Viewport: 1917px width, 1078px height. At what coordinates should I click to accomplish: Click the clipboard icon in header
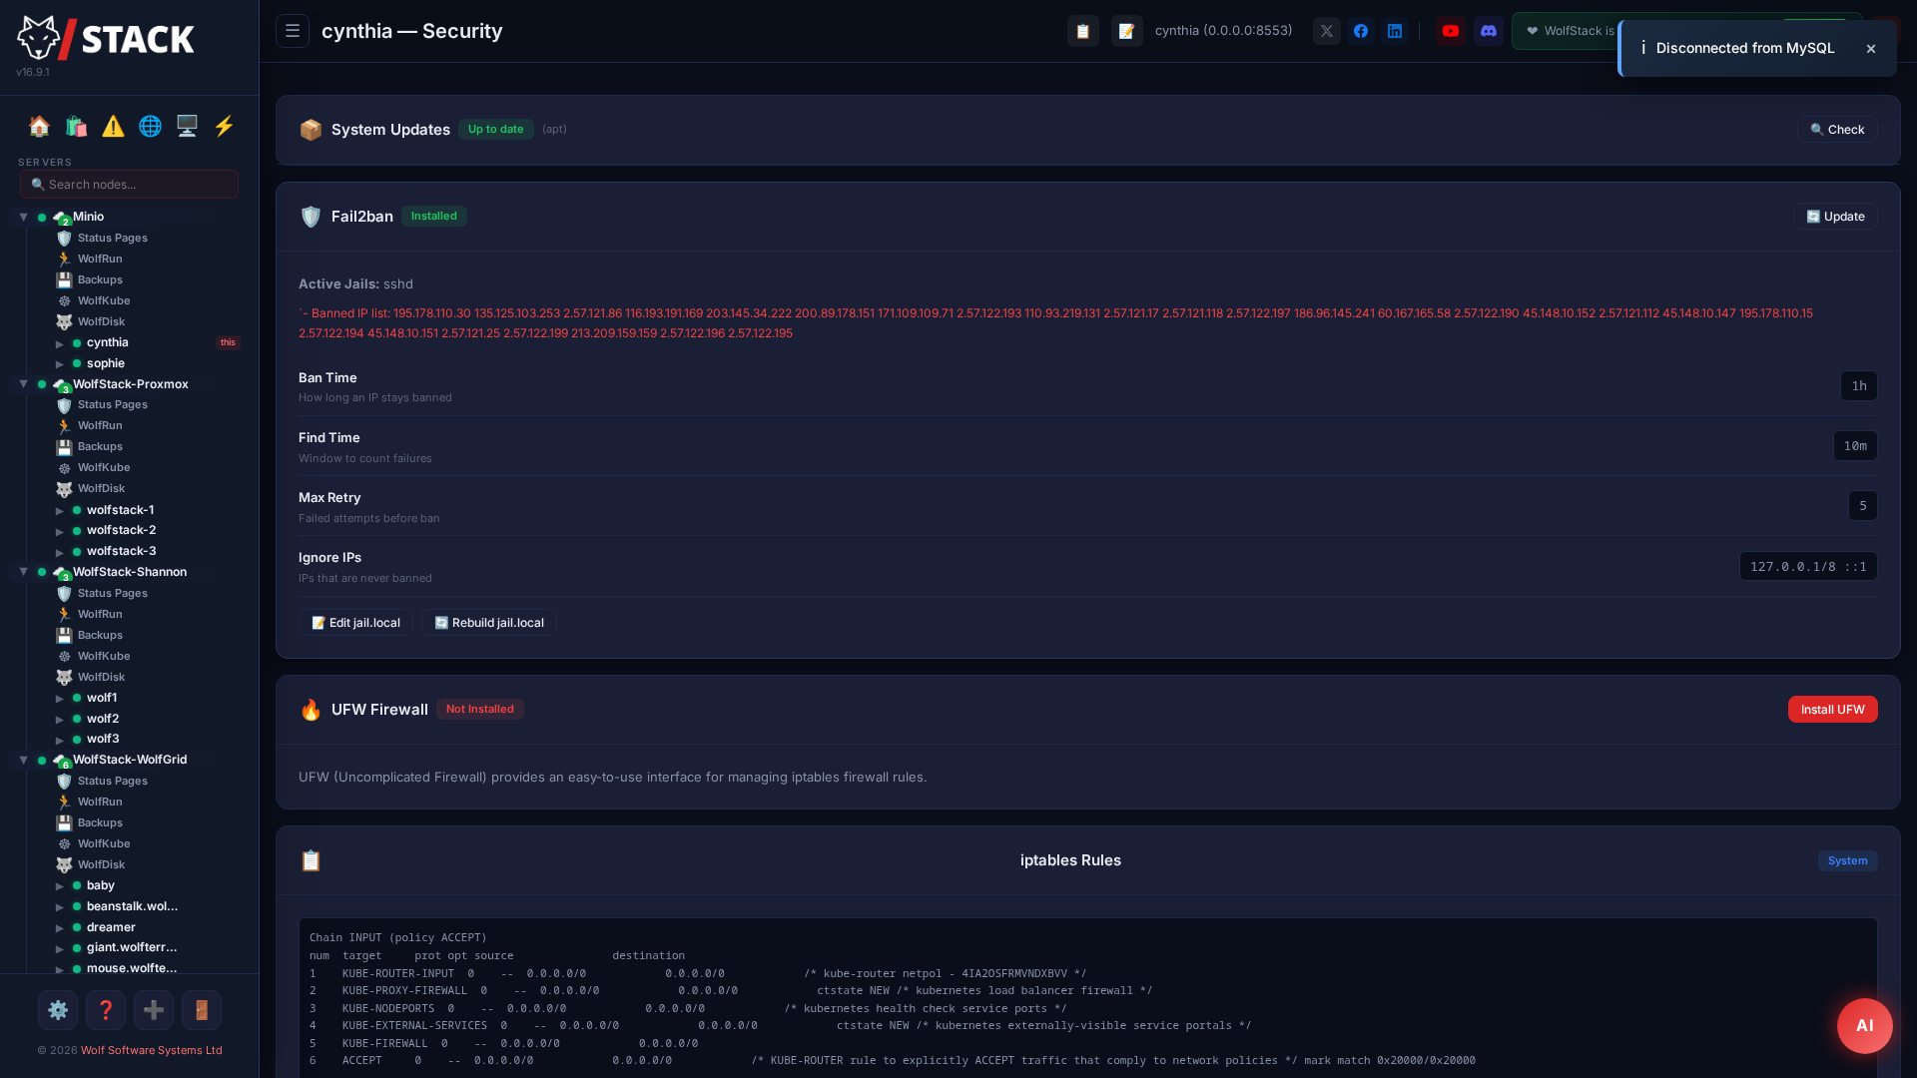click(1082, 31)
